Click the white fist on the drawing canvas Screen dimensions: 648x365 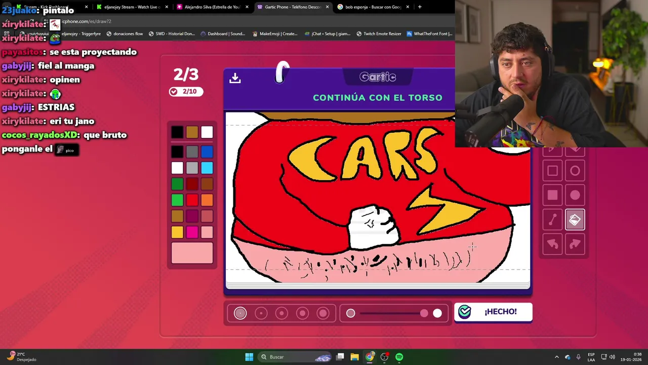374,227
